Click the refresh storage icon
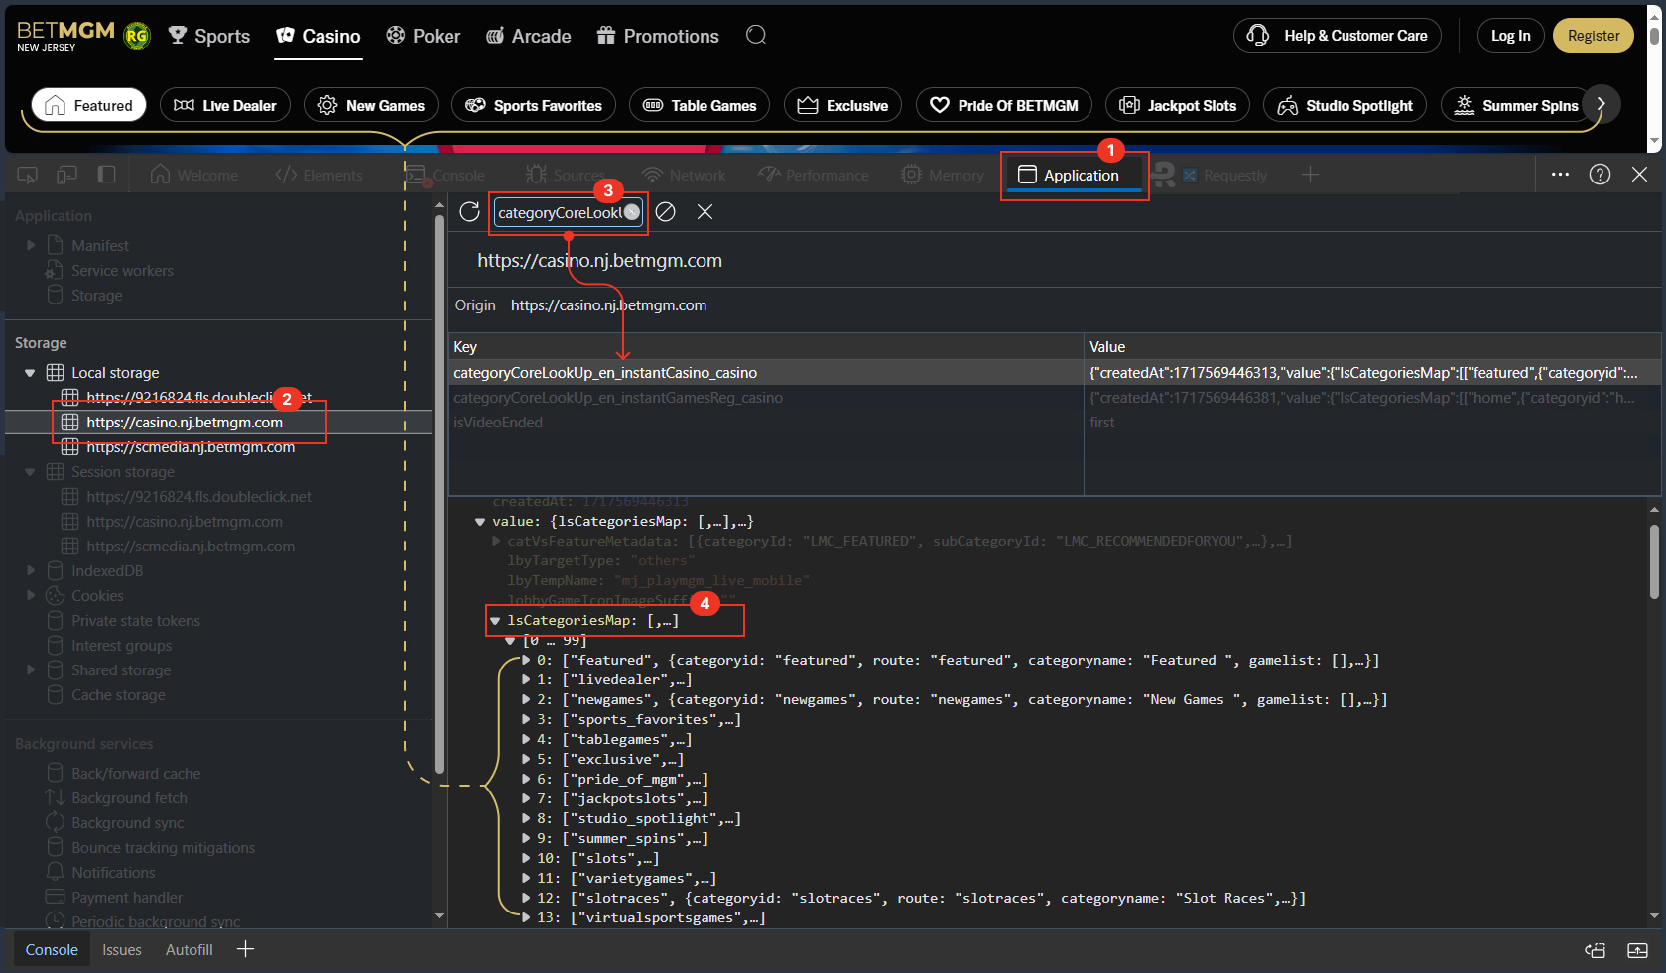 [470, 212]
